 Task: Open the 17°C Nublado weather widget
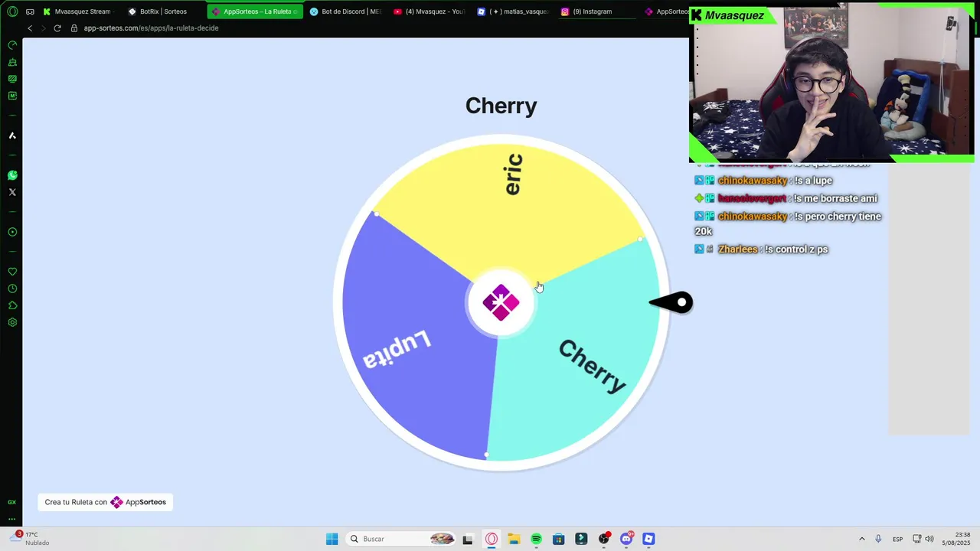[x=31, y=539]
